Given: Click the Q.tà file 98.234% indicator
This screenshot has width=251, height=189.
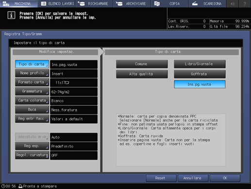Looking at the screenshot, I should 230,26.
